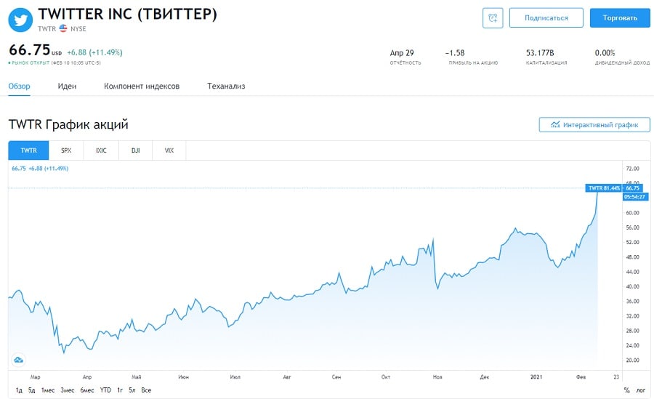Viewport: 654px width, 399px height.
Task: Select the VIX chart tab
Action: point(169,150)
